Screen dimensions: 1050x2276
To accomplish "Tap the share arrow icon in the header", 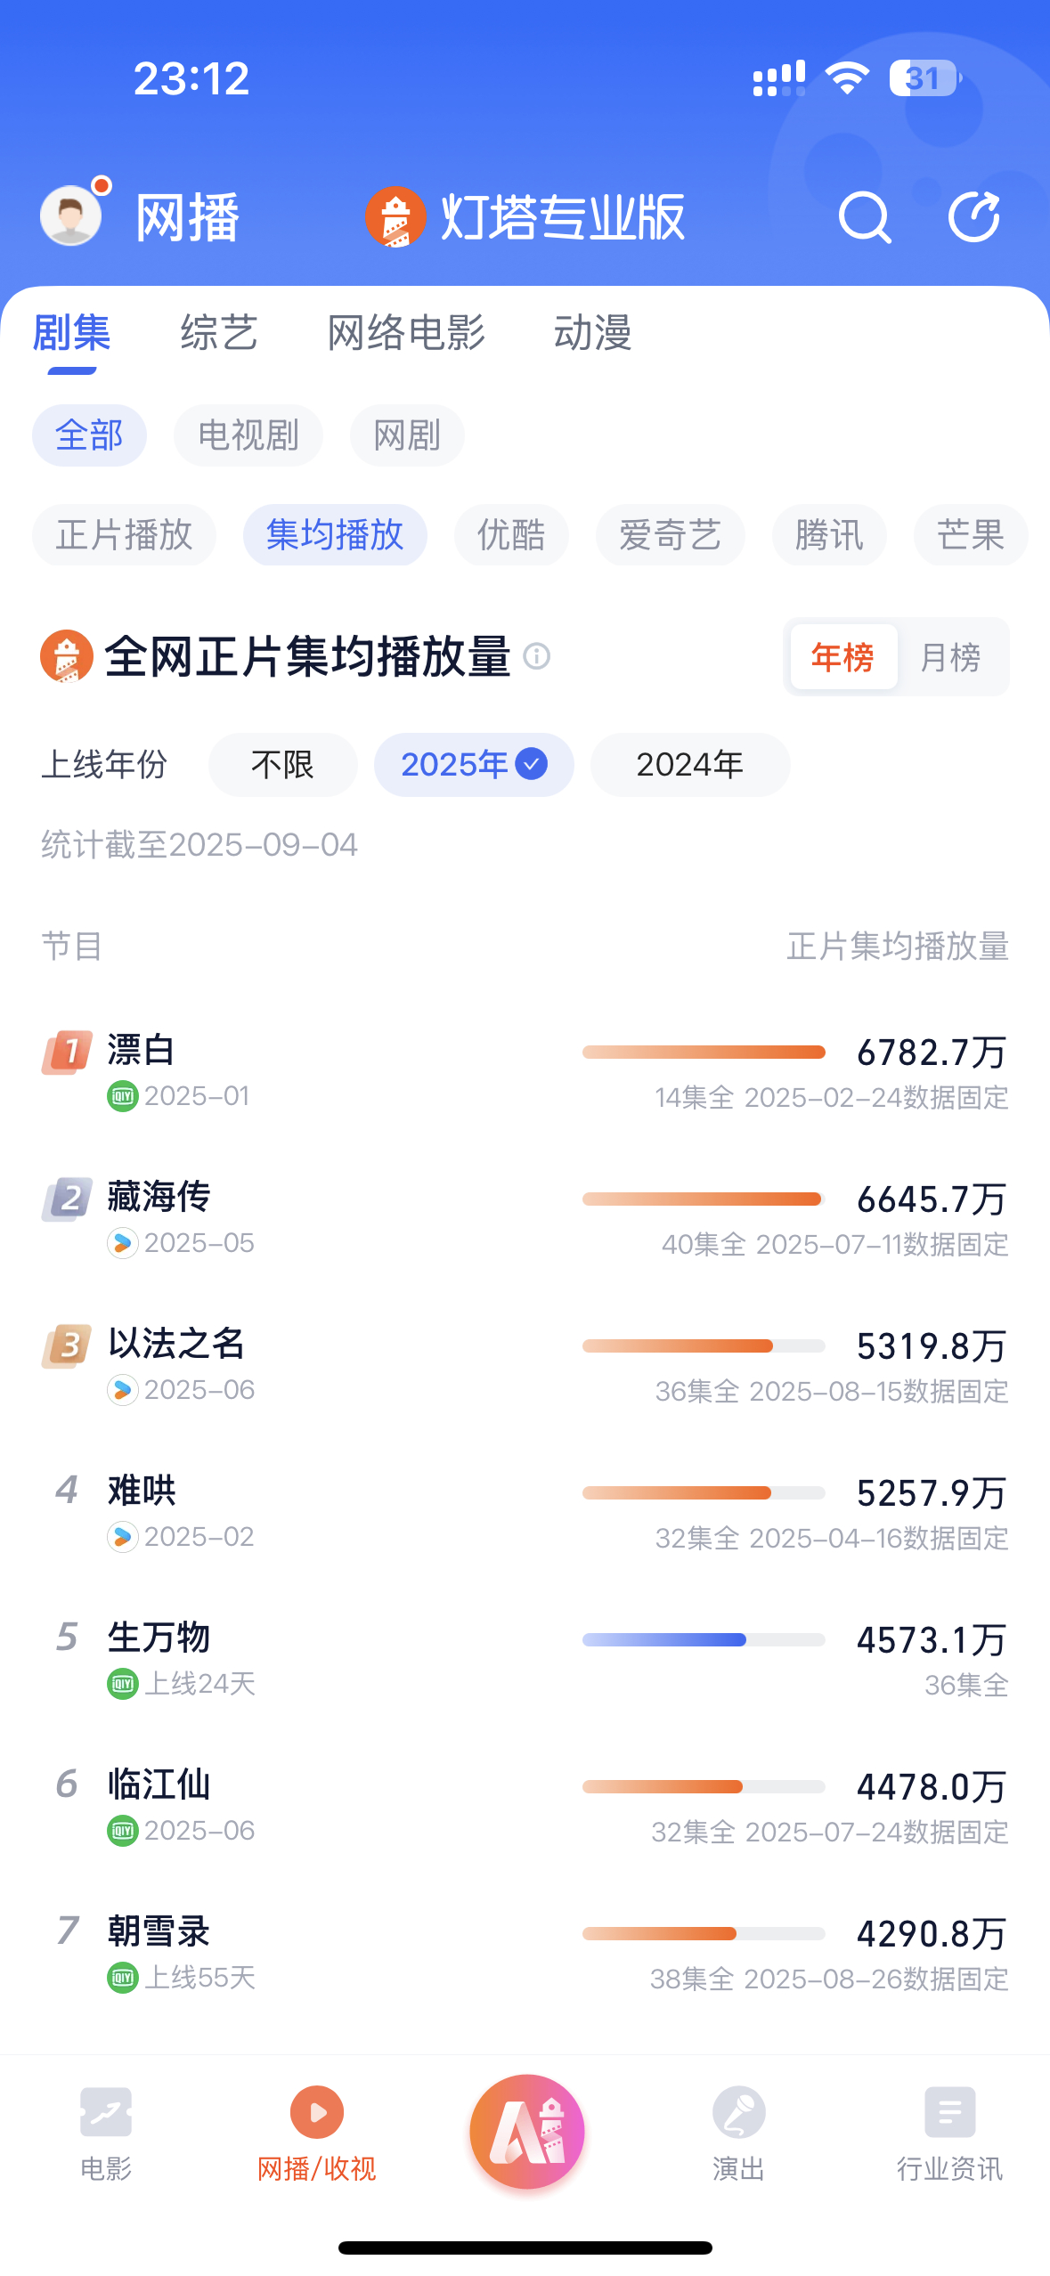I will 973,216.
